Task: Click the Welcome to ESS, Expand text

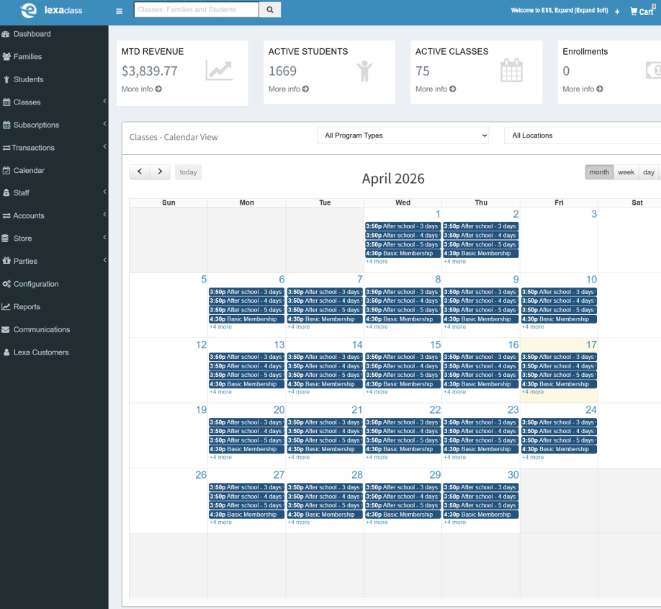Action: (x=559, y=11)
